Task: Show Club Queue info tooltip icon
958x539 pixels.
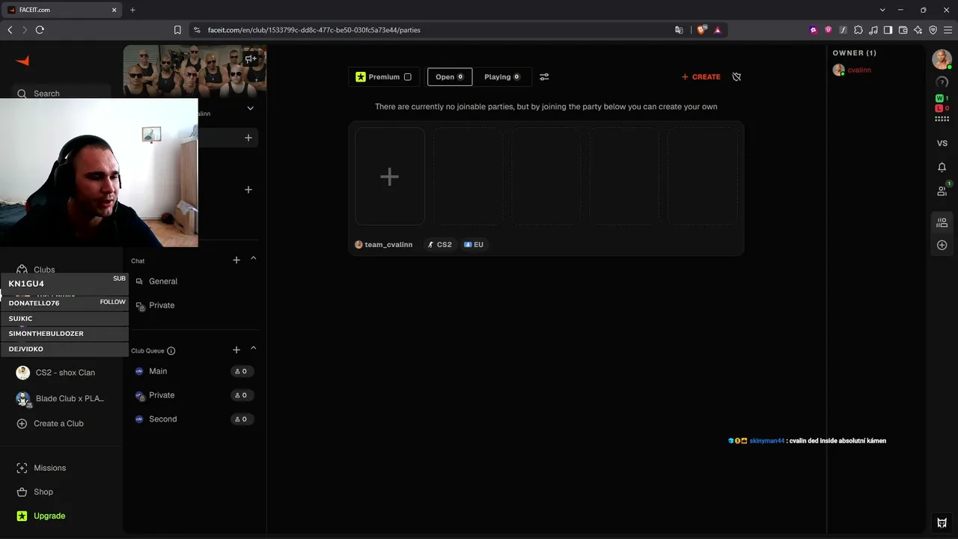Action: click(x=171, y=350)
